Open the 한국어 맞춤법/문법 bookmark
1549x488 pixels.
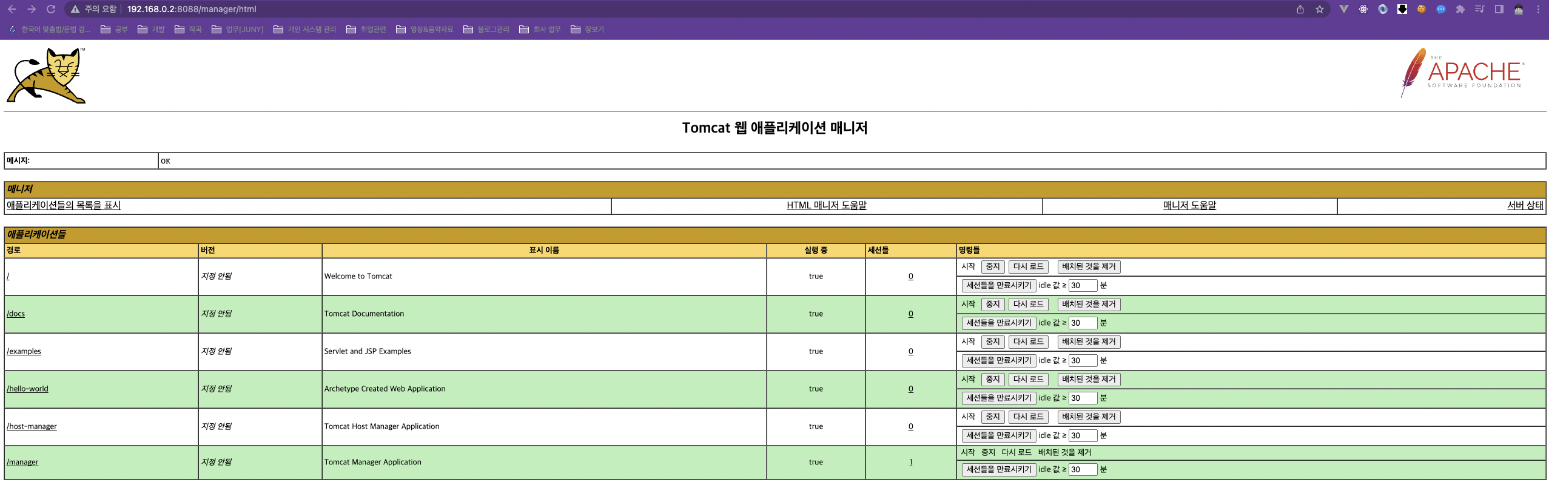point(49,29)
